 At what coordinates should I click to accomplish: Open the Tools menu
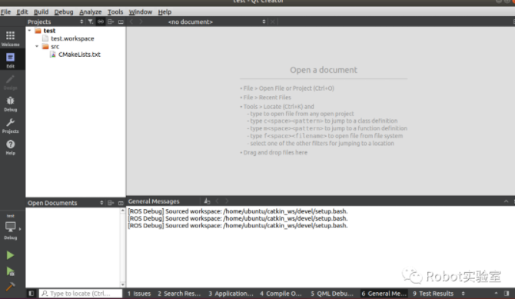pyautogui.click(x=115, y=12)
